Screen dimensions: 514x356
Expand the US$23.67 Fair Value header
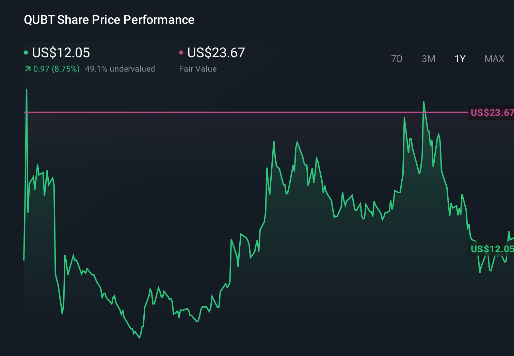(x=216, y=53)
